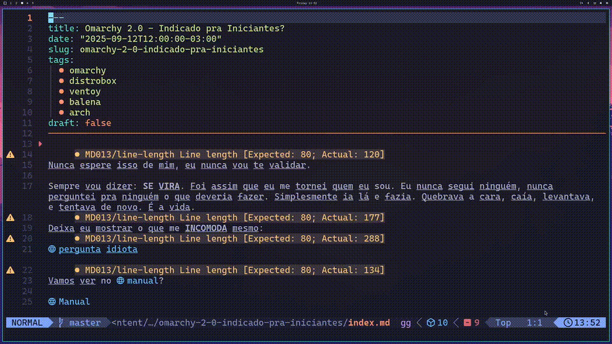Click the diagnostic dot in the 'Actual: 120' message
Viewport: 612px width, 344px height.
(77, 154)
